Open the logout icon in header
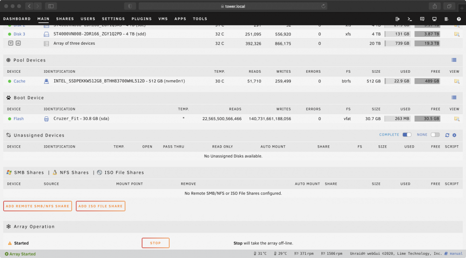The image size is (466, 258). pyautogui.click(x=397, y=19)
